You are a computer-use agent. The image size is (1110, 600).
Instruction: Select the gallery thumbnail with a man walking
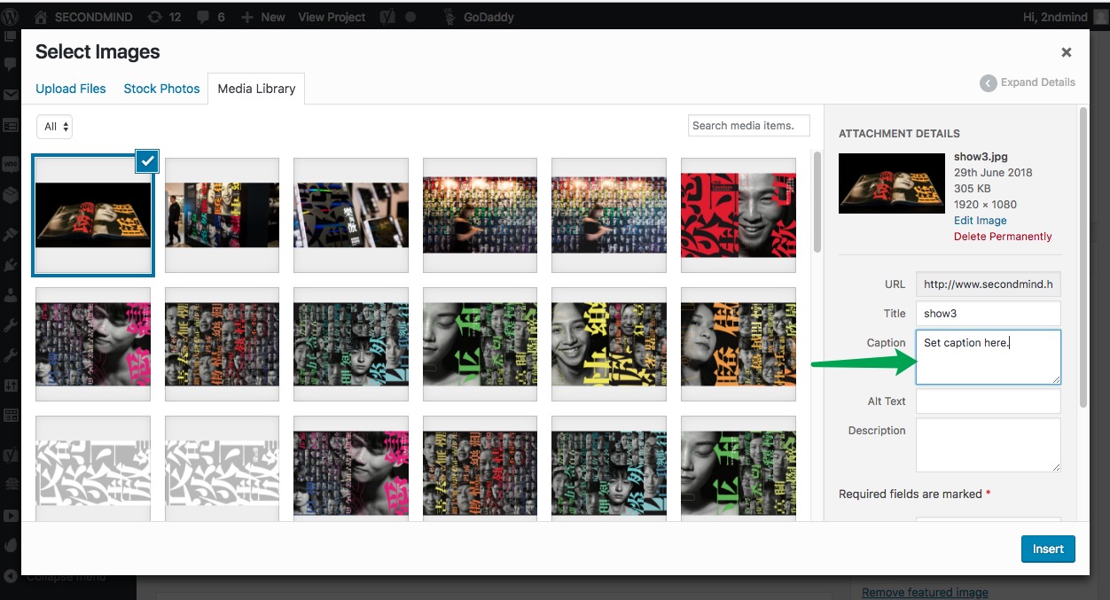pyautogui.click(x=222, y=215)
